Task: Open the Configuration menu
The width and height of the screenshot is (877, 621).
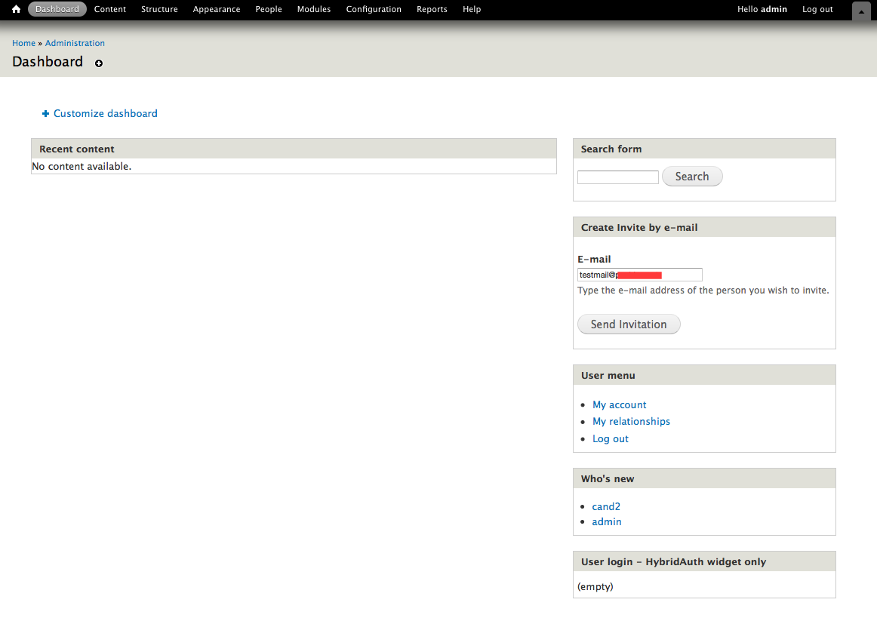Action: [x=374, y=9]
